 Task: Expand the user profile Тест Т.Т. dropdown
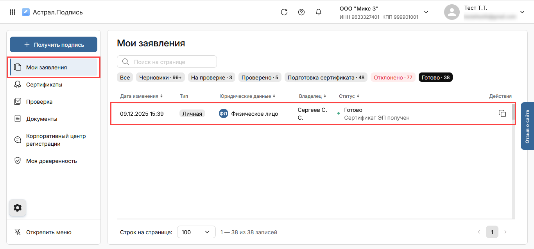pyautogui.click(x=522, y=12)
